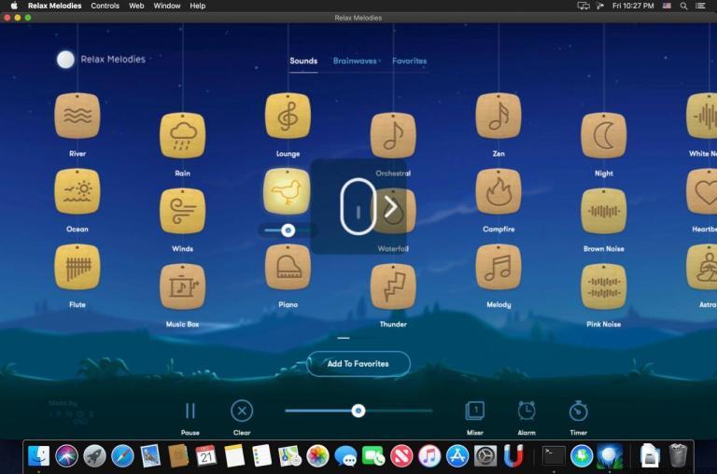Toggle the Astral meditation sound tile
This screenshot has height=474, width=717.
pos(703,267)
